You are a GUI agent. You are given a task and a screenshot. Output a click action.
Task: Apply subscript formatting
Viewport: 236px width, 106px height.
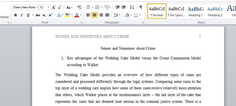pos(44,15)
